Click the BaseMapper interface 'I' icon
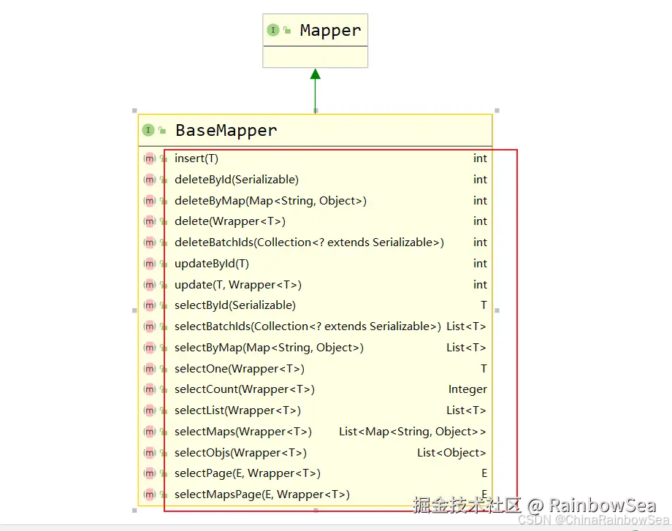The image size is (672, 531). pyautogui.click(x=148, y=130)
